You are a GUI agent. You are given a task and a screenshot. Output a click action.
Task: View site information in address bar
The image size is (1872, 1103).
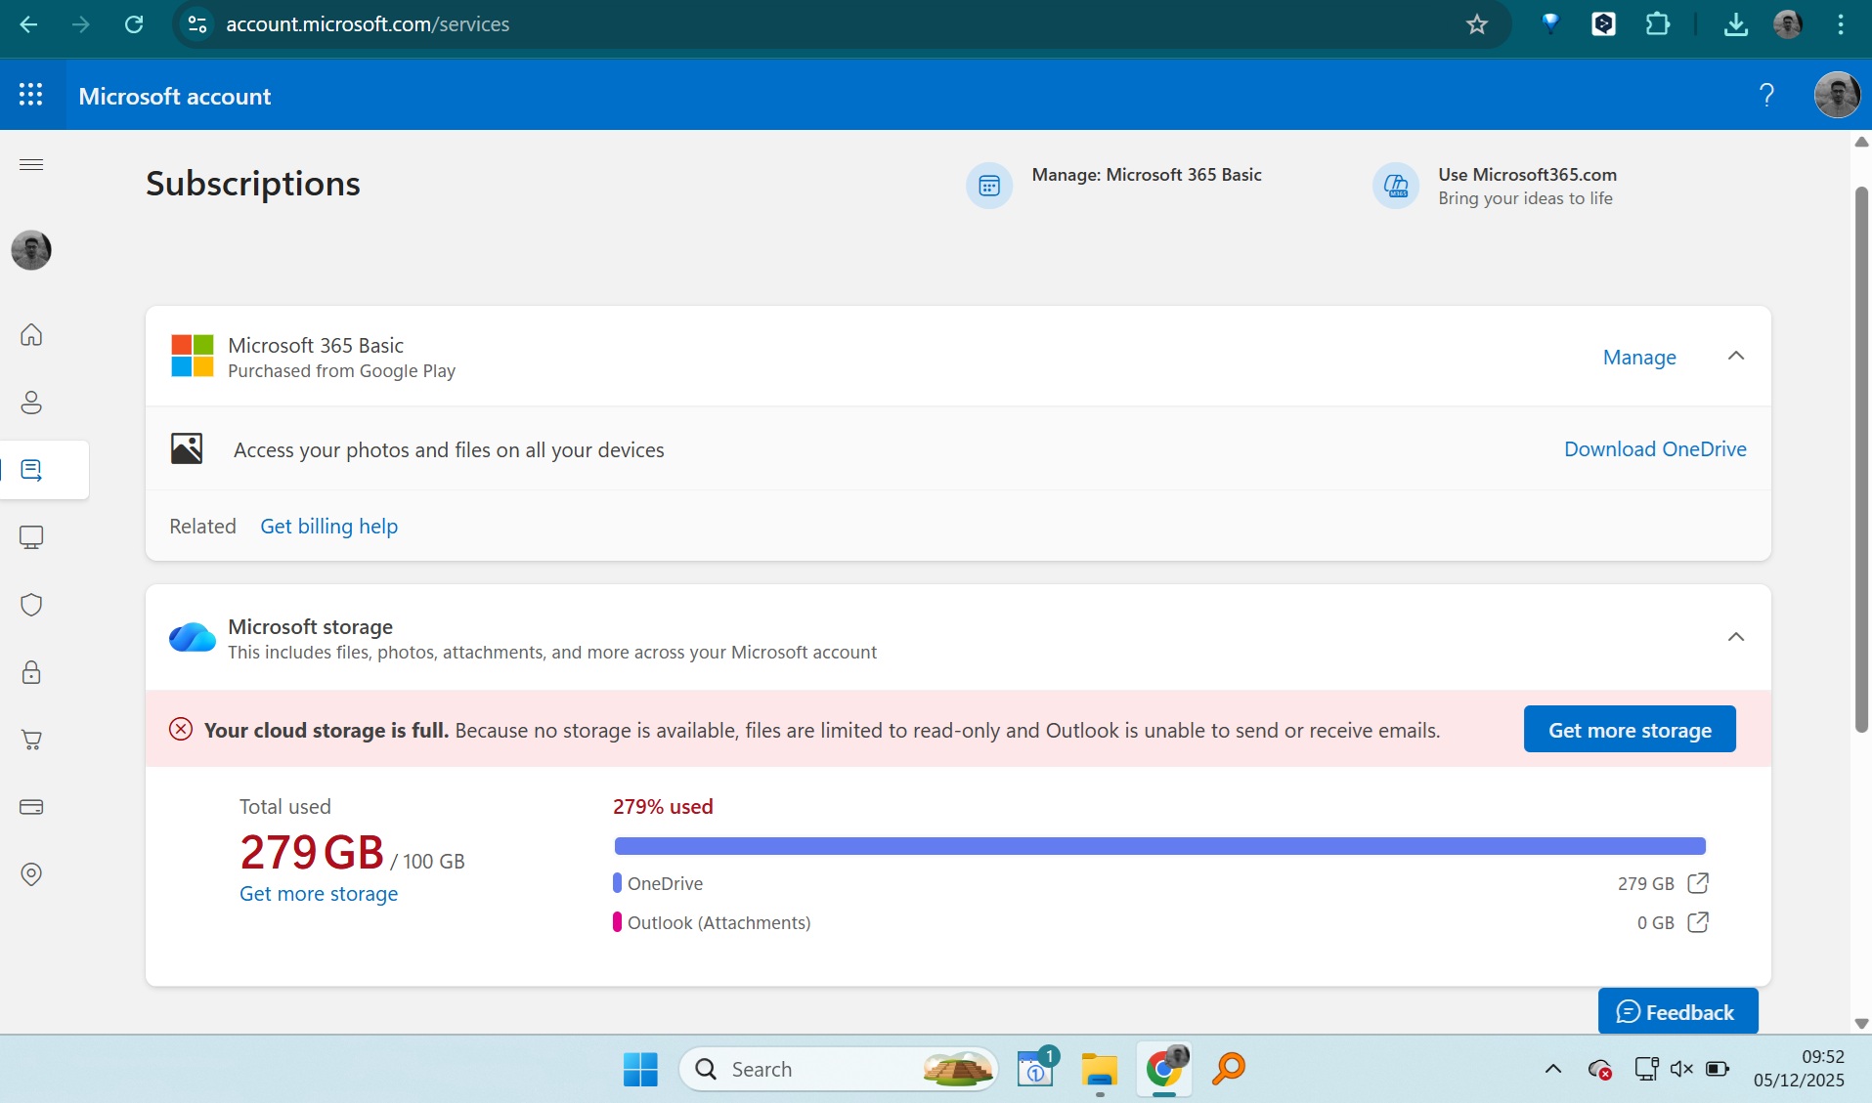[x=196, y=24]
